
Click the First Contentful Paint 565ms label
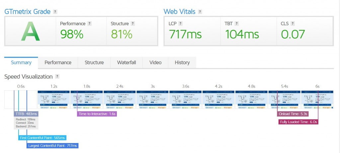(x=42, y=138)
